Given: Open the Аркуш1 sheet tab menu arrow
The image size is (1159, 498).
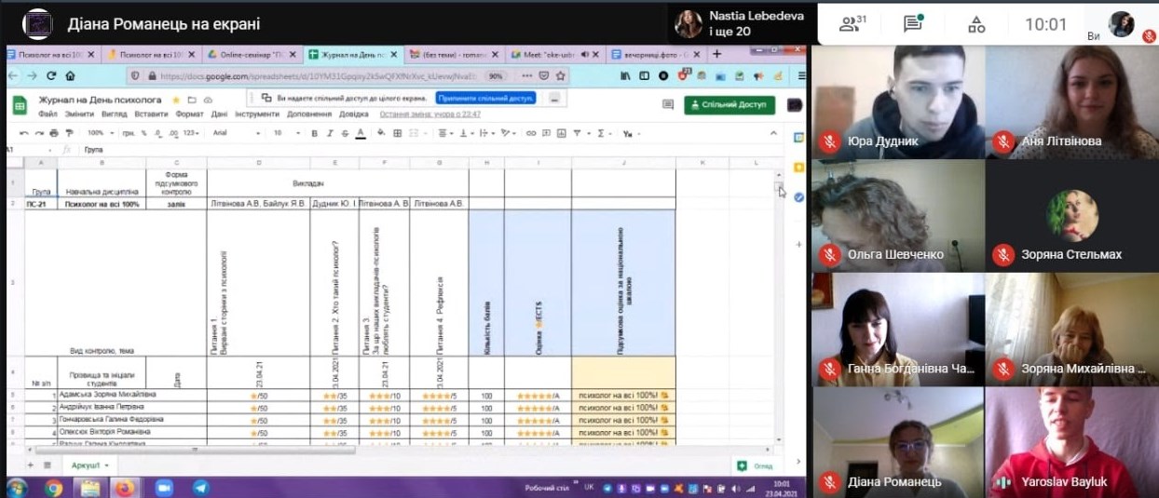Looking at the screenshot, I should (x=106, y=464).
